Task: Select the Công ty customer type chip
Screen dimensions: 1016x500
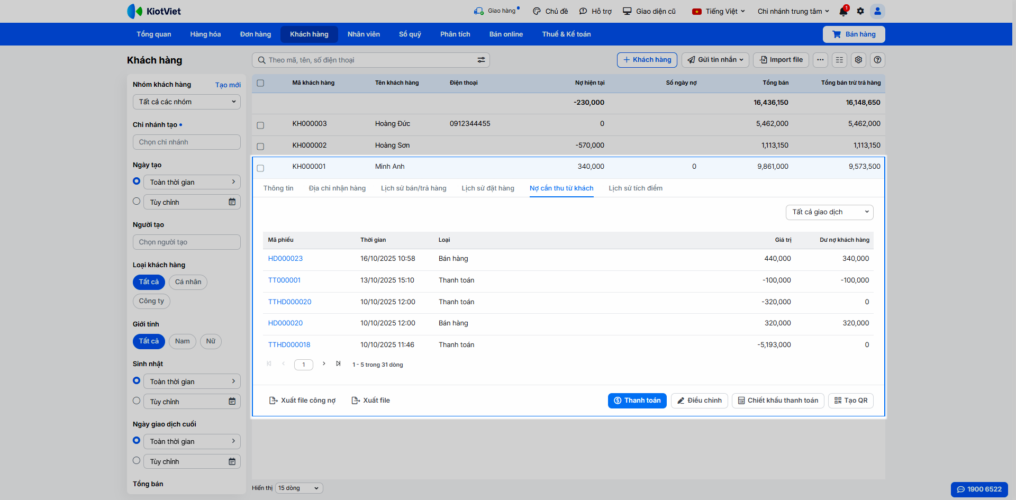Action: pyautogui.click(x=151, y=301)
